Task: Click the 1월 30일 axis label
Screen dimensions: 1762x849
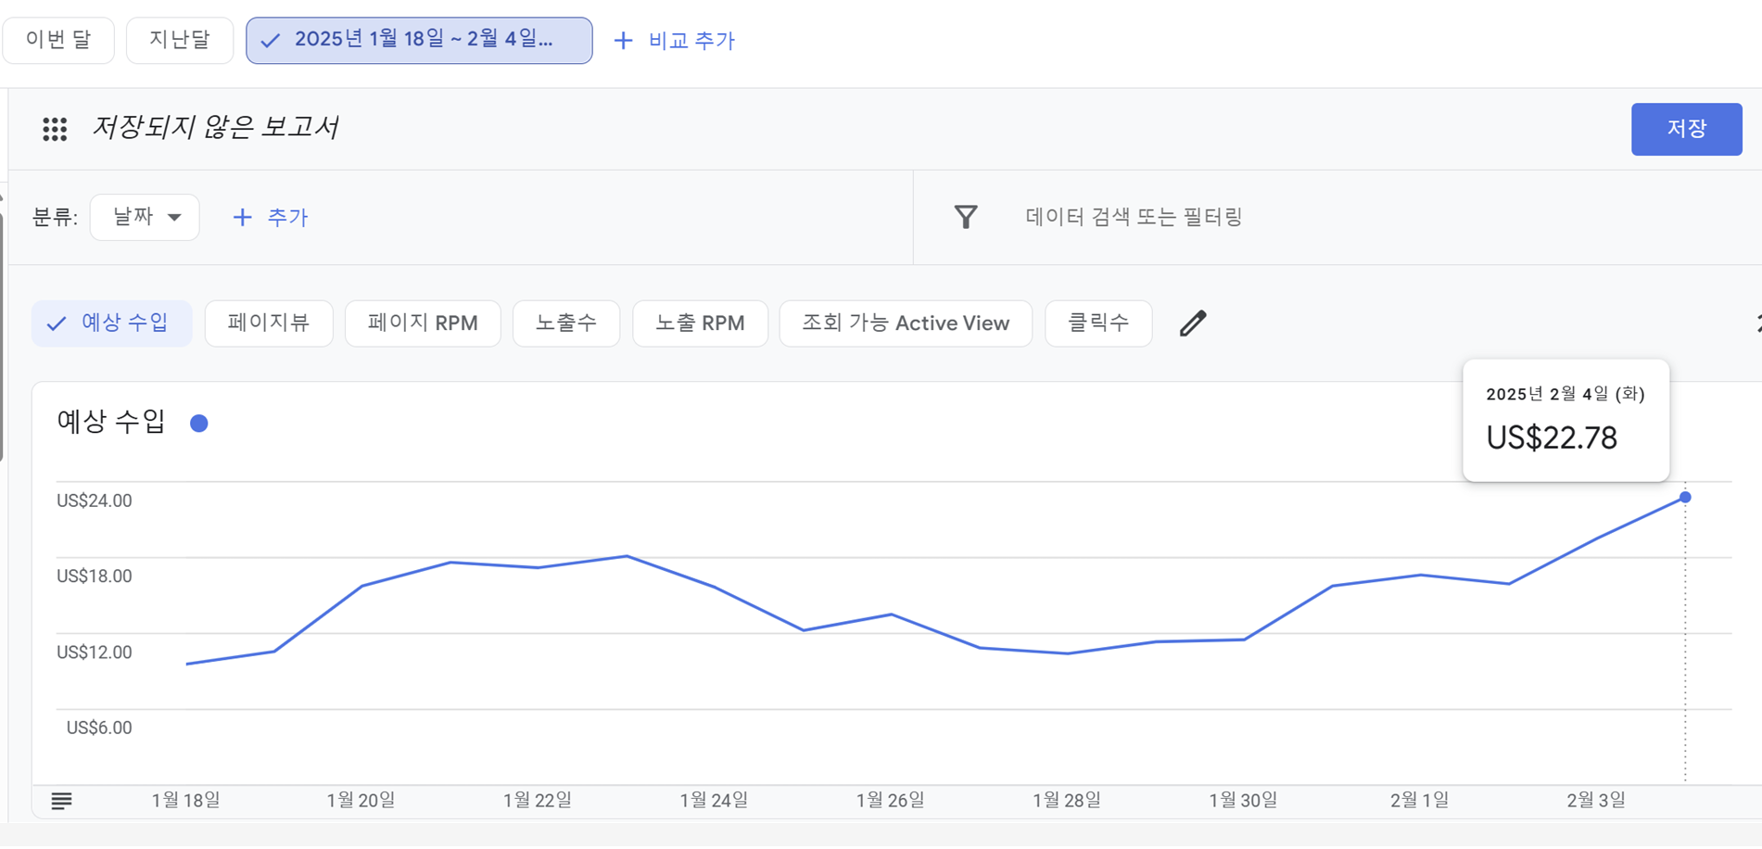Action: 1243,800
